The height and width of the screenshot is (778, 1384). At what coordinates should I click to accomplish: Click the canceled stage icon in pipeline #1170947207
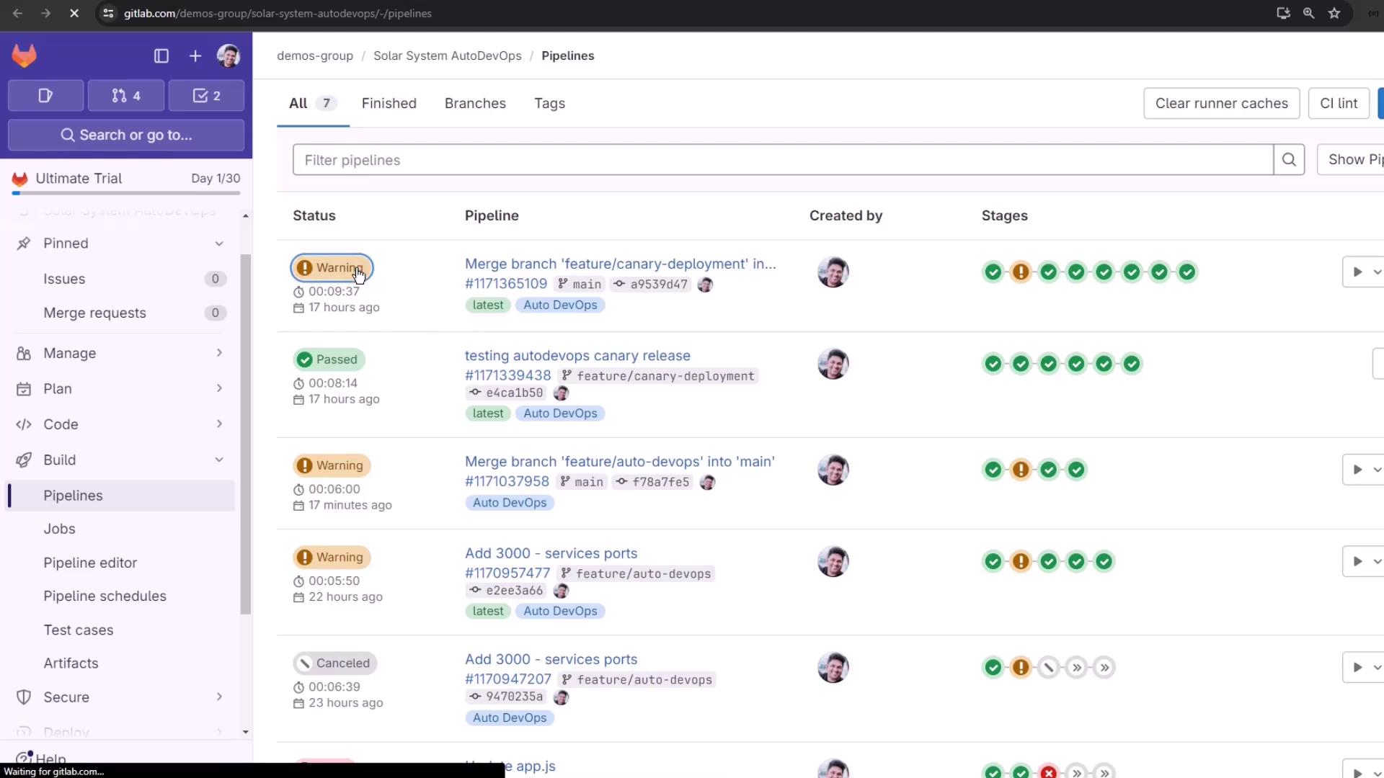[x=1049, y=668]
